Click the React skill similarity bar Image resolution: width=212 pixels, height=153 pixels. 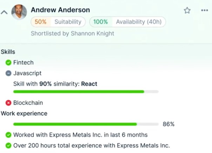(86, 91)
